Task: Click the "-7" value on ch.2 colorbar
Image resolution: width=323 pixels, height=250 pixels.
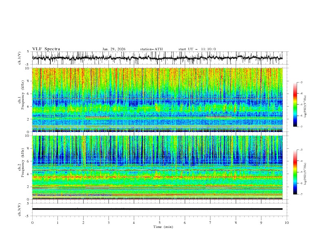Action: tap(301, 194)
